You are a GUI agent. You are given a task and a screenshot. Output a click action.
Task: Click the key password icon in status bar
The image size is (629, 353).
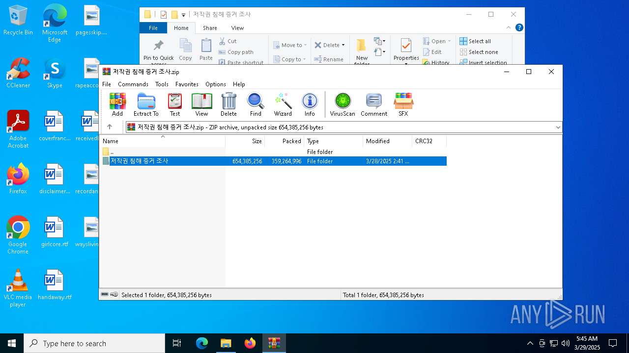[114, 295]
